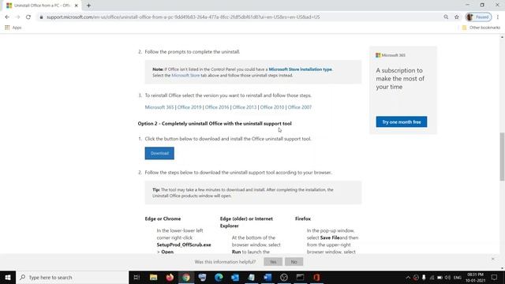
Task: Bookmark this page with the star icon
Action: pos(457,17)
